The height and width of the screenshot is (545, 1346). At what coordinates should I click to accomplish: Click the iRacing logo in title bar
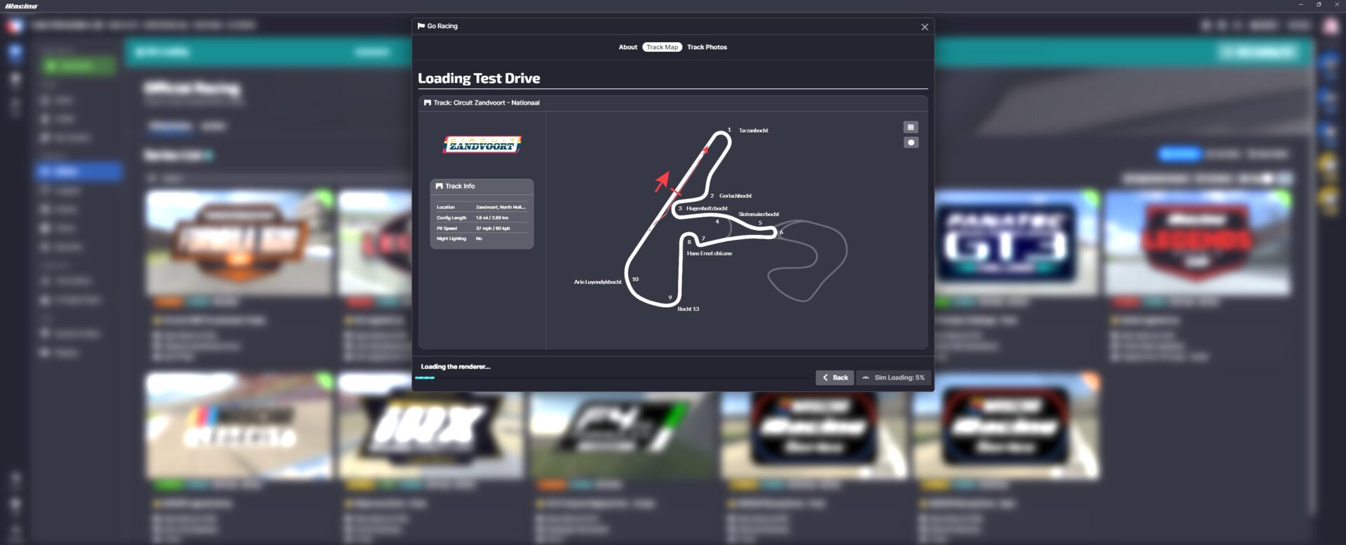(21, 6)
